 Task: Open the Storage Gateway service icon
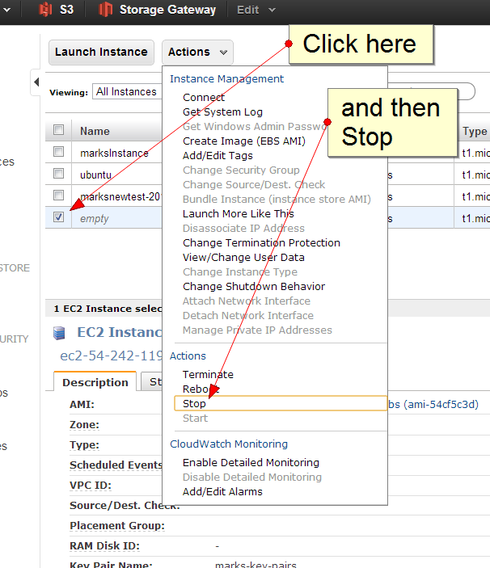(105, 10)
